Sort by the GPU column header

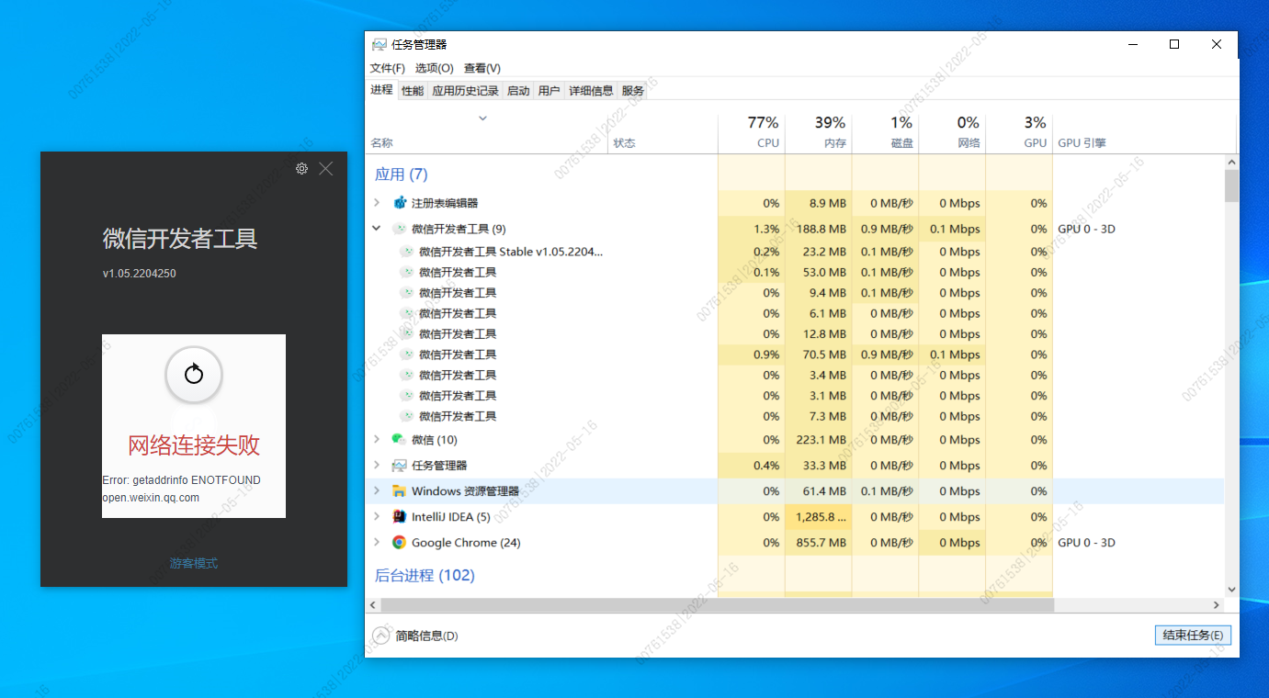coord(1019,132)
